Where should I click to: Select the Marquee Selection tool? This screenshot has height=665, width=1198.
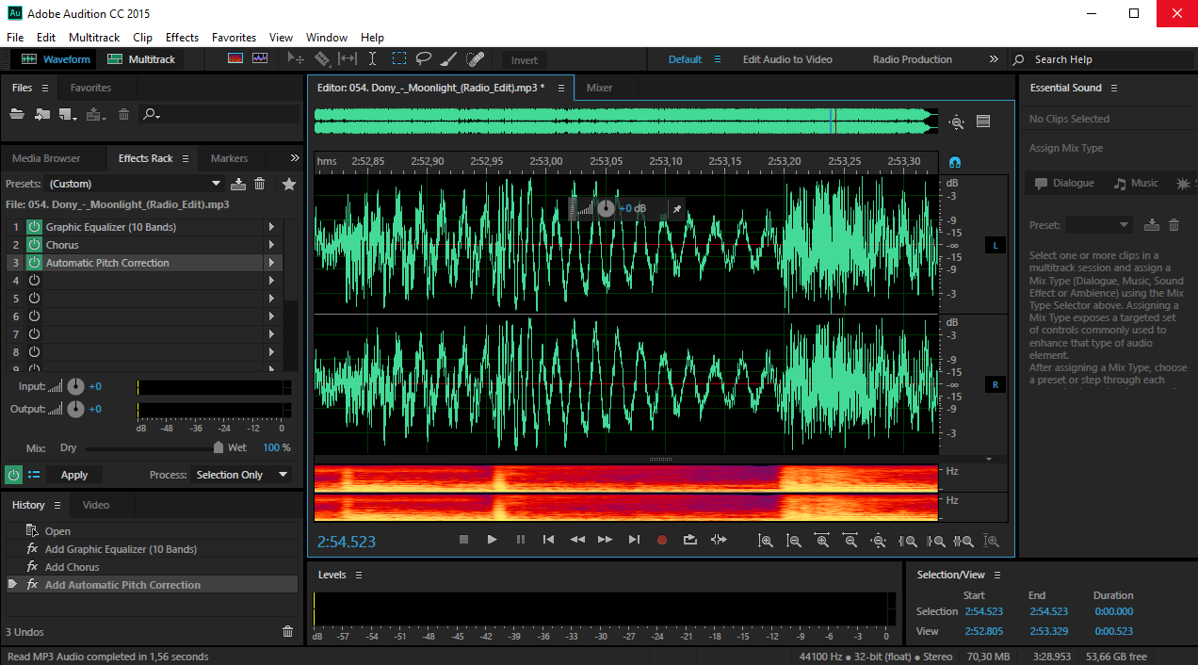[x=399, y=58]
